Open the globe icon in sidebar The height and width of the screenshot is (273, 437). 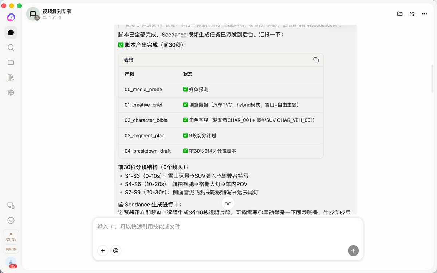click(x=11, y=92)
